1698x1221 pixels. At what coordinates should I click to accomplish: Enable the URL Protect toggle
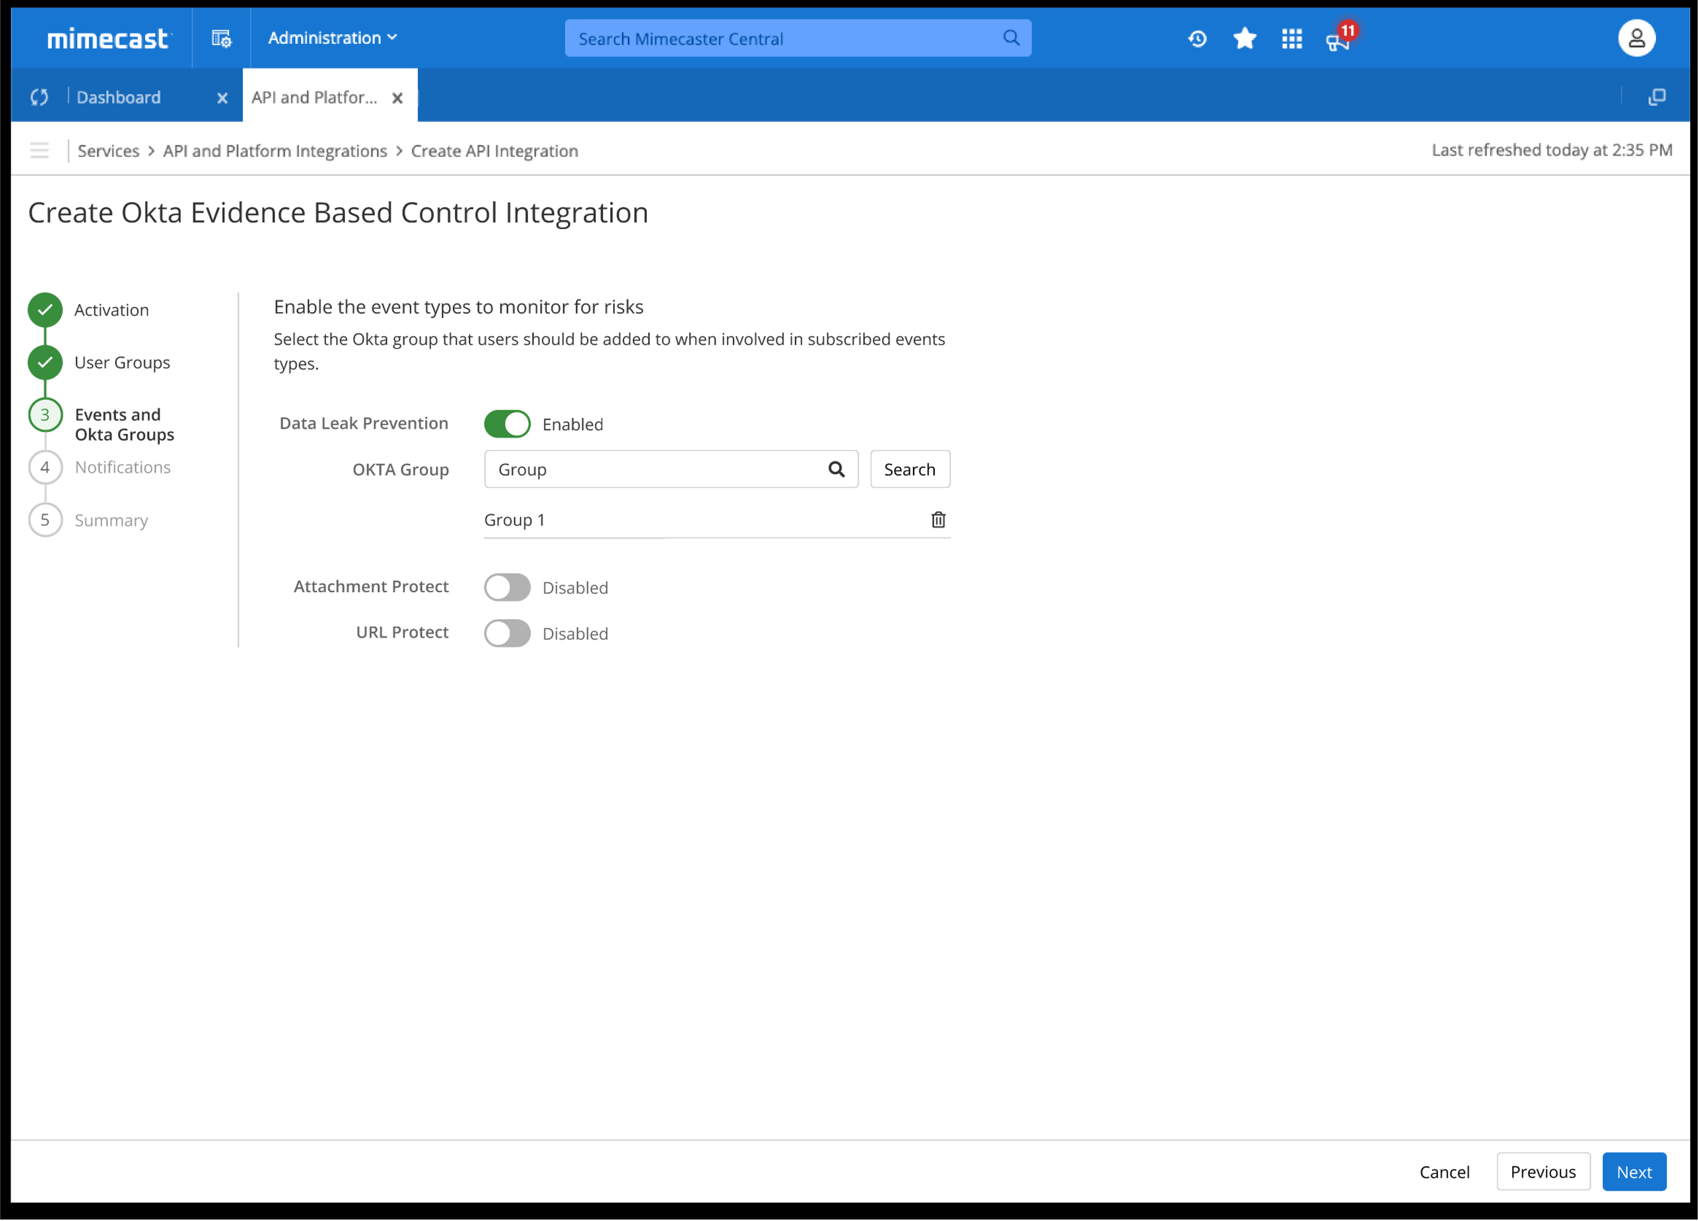point(507,633)
